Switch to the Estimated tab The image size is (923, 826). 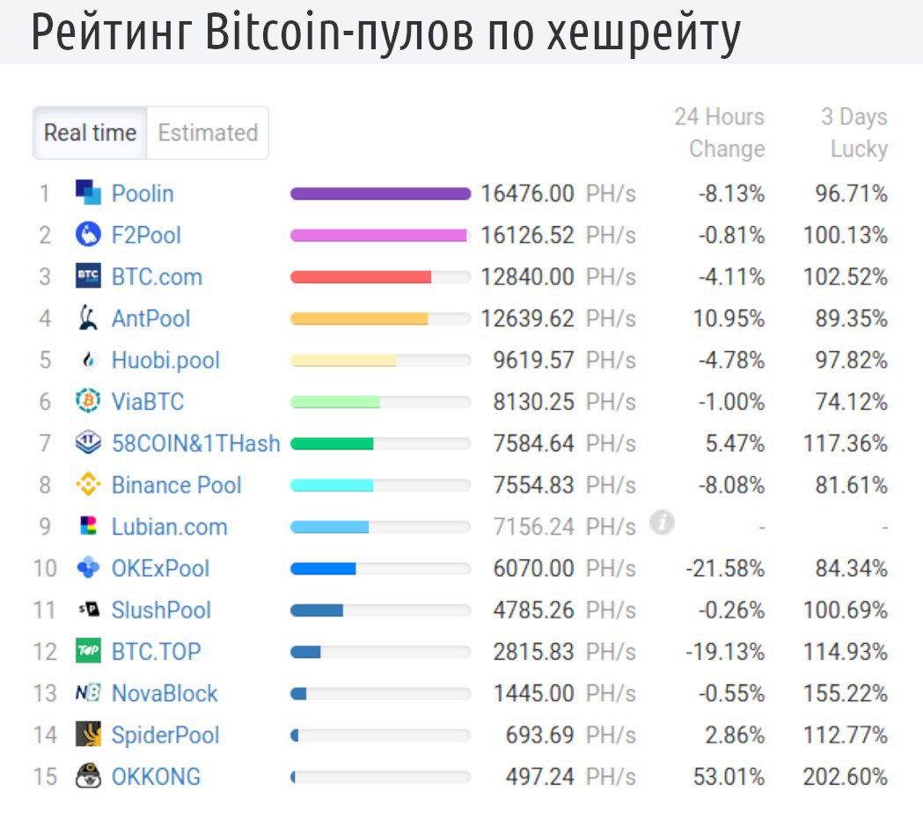click(x=208, y=133)
